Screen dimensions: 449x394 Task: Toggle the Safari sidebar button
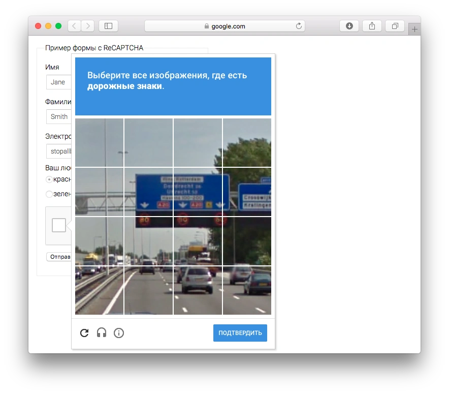108,26
